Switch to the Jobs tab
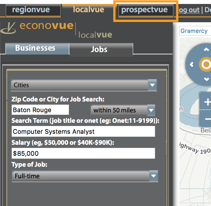The height and width of the screenshot is (206, 211). click(101, 49)
